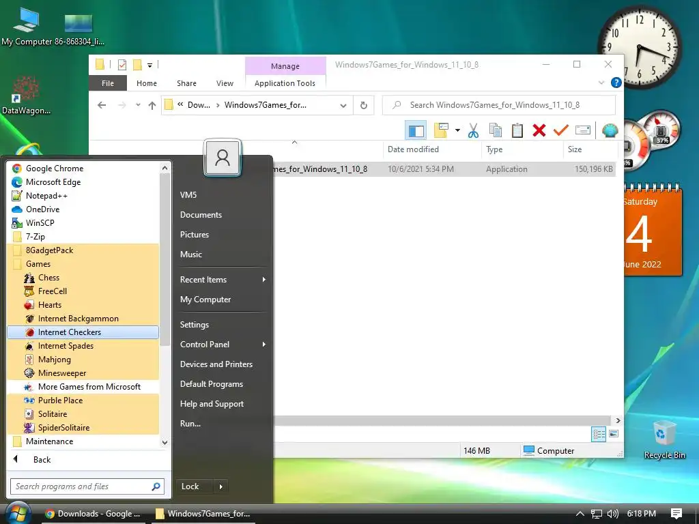Image resolution: width=699 pixels, height=524 pixels.
Task: Click the Search programs and files box
Action: click(x=87, y=486)
